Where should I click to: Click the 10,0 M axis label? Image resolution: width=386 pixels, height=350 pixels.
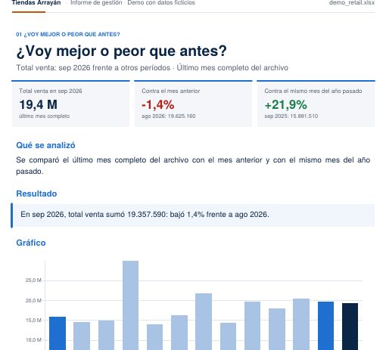(33, 340)
